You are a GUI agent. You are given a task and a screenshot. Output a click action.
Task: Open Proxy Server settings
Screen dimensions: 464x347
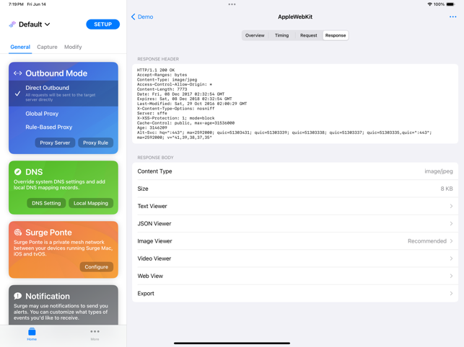55,143
